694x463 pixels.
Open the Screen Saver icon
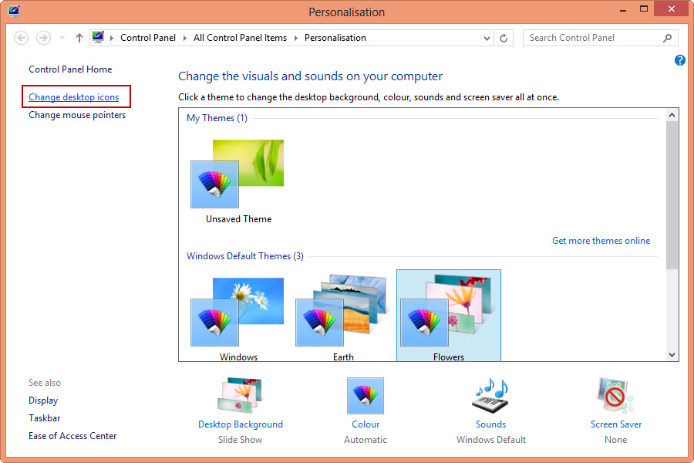coord(615,395)
